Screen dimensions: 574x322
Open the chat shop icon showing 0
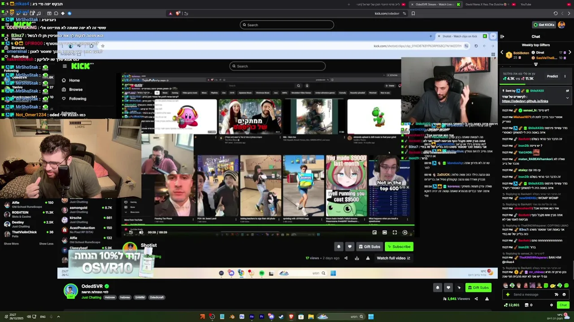[x=529, y=305]
